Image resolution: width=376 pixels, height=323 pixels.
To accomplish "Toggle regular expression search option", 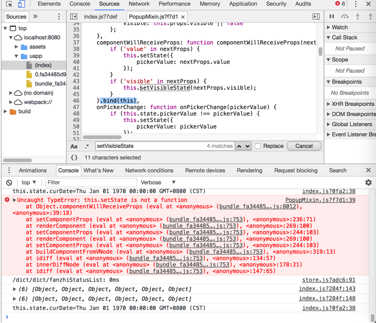I will point(87,146).
